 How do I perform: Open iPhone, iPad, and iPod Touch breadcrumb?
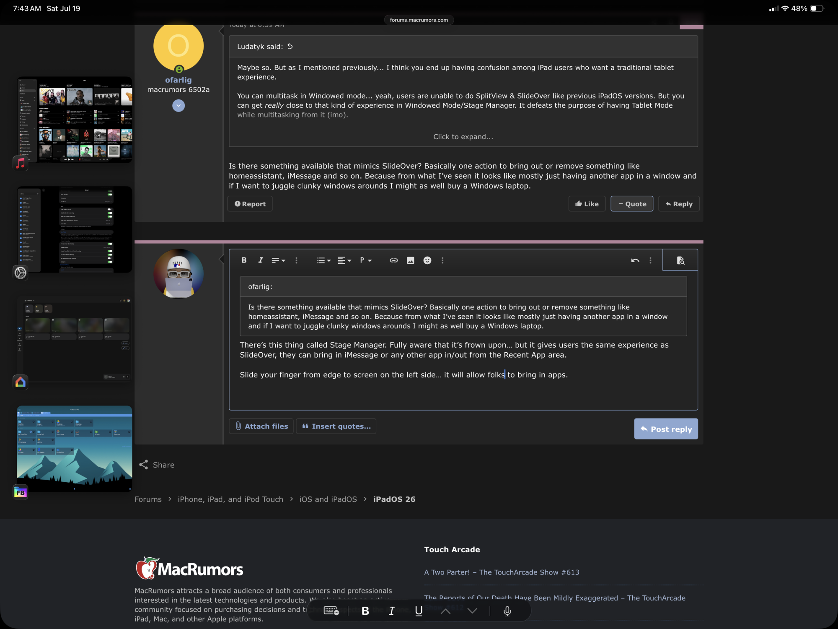pos(230,499)
